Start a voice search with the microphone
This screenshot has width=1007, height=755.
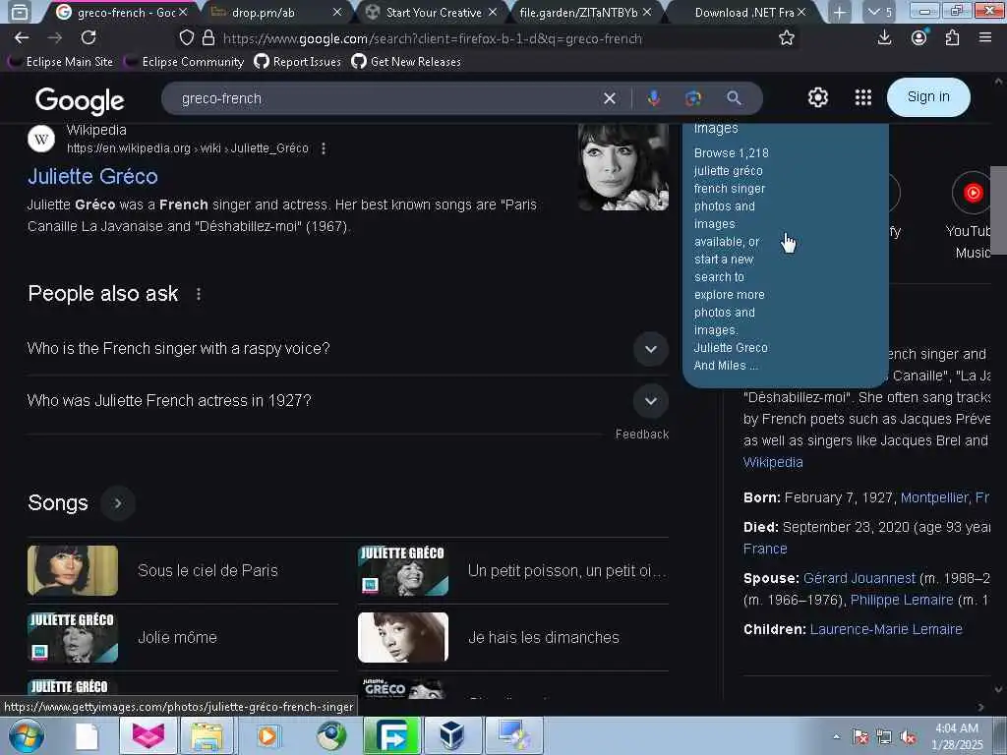(654, 98)
